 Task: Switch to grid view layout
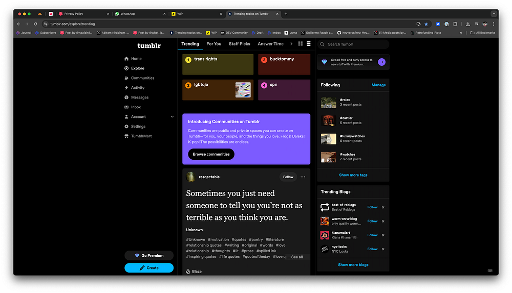(301, 44)
